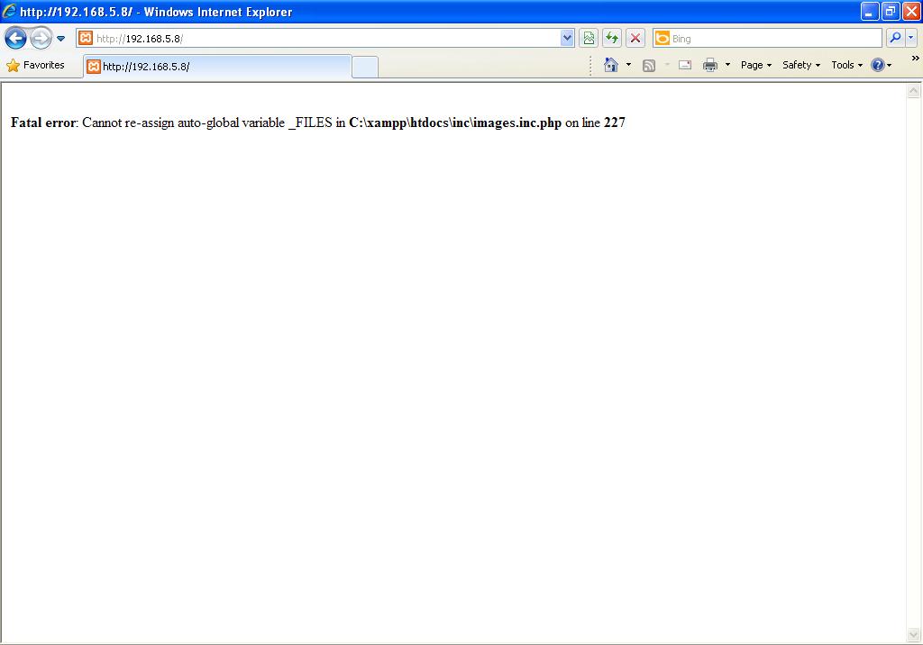
Task: Click the address bar URL field
Action: 325,38
